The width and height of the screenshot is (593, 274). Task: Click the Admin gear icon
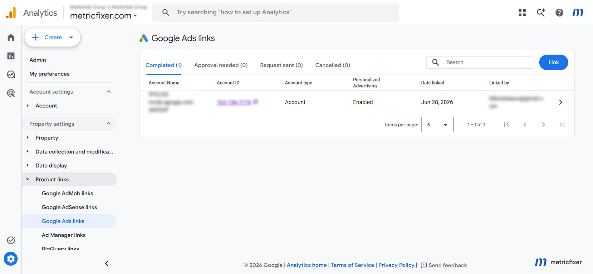tap(11, 259)
